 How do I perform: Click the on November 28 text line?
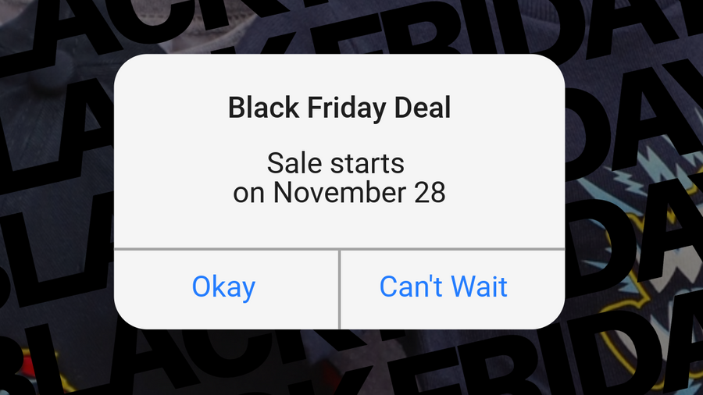pyautogui.click(x=339, y=193)
